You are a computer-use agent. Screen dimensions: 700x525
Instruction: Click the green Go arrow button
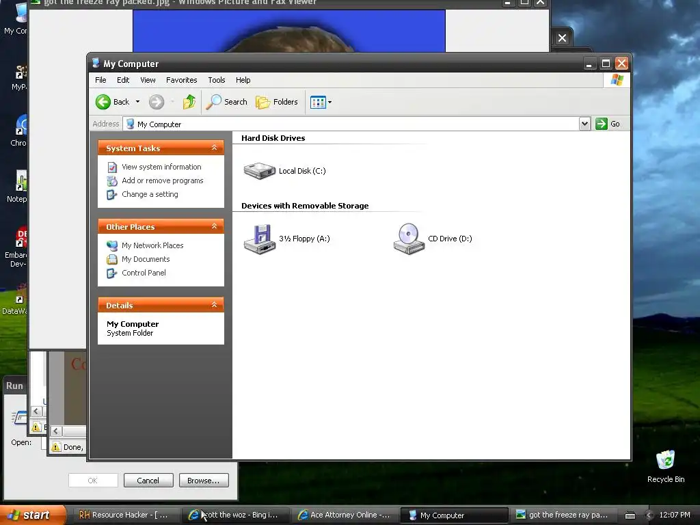click(x=602, y=124)
